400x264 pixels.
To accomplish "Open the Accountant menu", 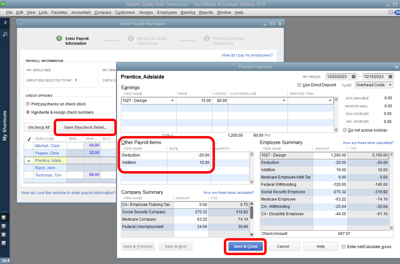I will pyautogui.click(x=81, y=12).
